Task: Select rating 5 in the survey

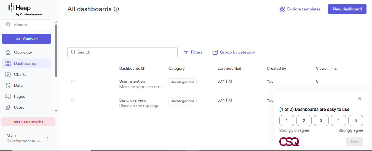Action: tap(356, 121)
